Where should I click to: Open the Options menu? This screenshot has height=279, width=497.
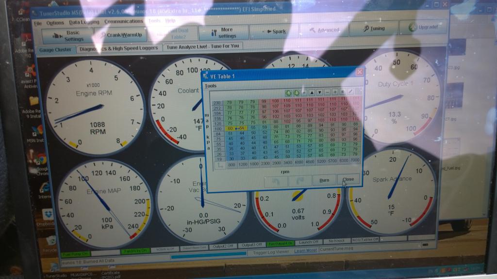(55, 23)
